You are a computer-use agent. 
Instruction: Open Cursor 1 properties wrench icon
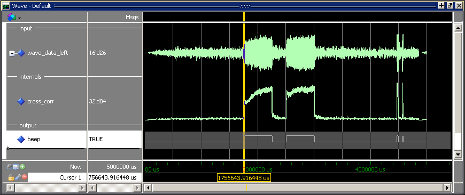tap(18, 177)
